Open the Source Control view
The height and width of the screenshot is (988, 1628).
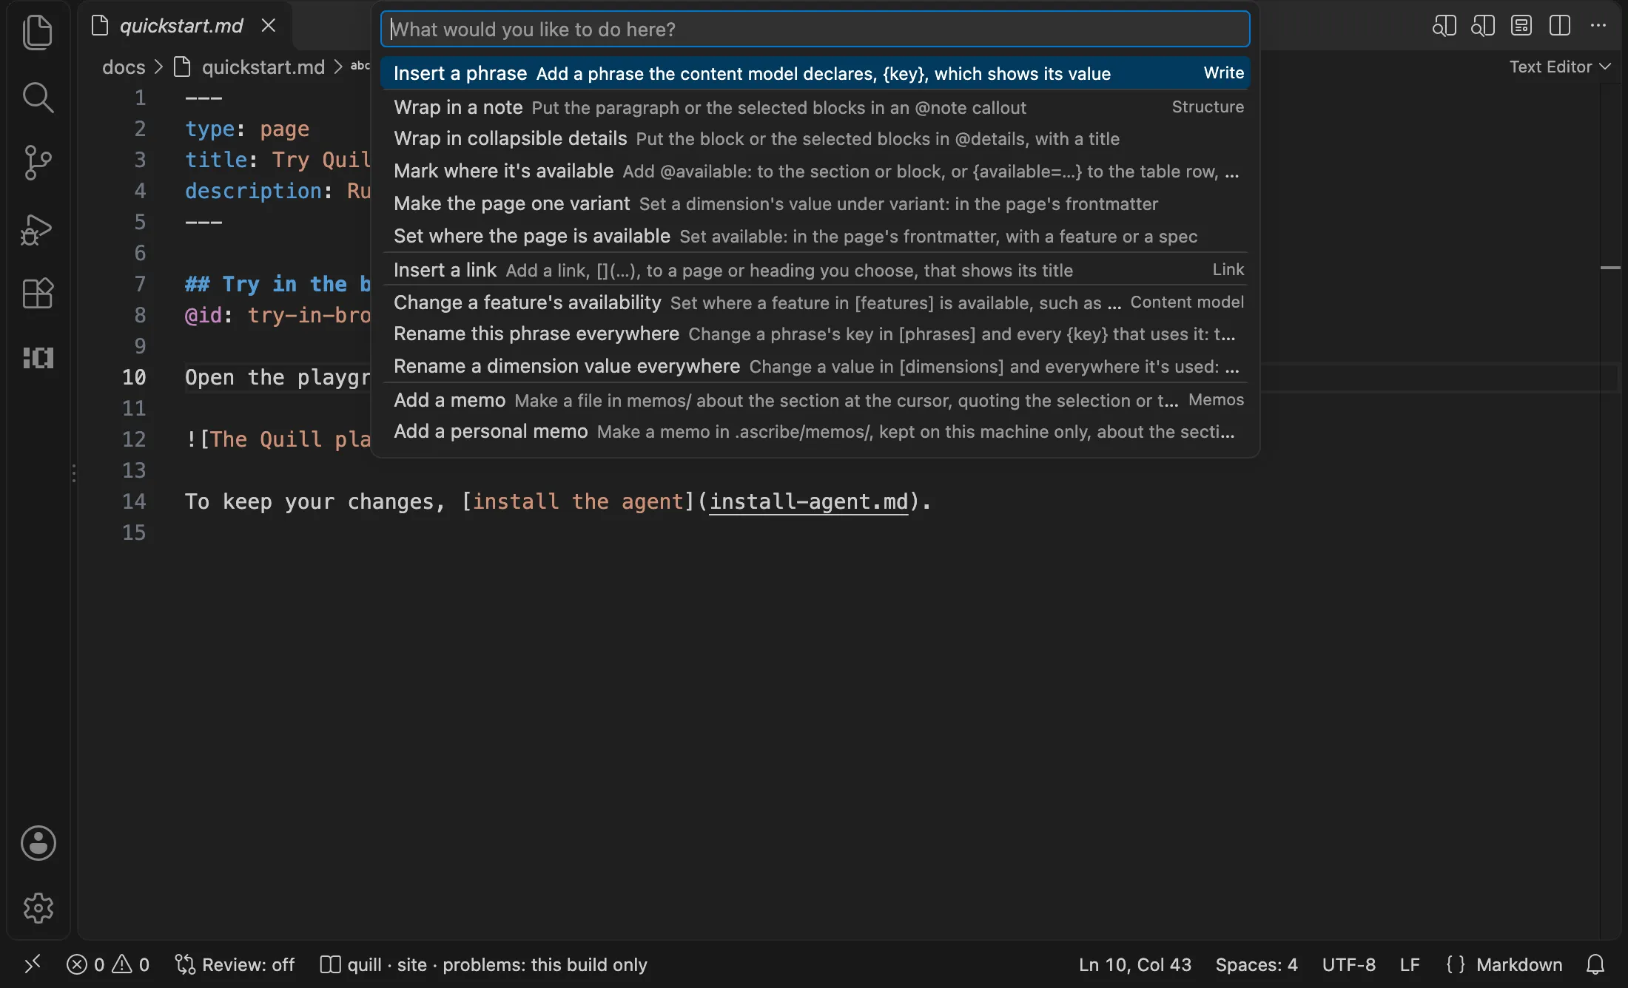pyautogui.click(x=38, y=162)
